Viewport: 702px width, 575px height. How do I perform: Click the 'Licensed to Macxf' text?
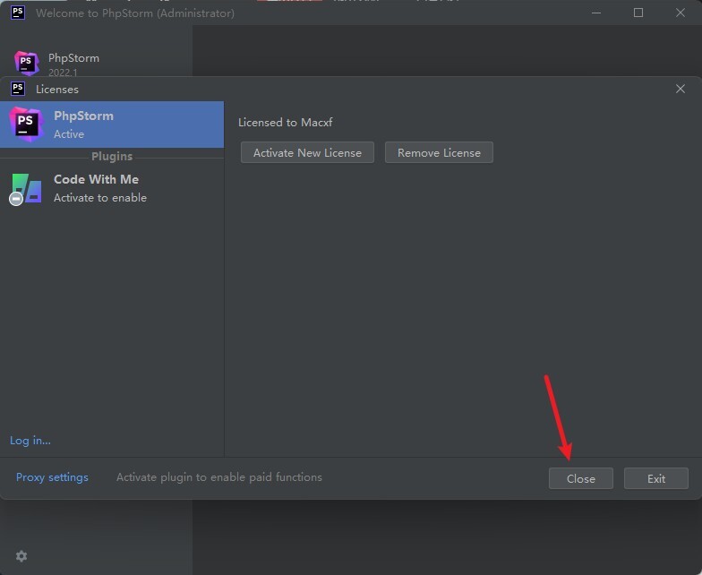coord(285,122)
